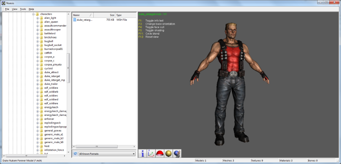
Task: Select the edf_soldiera folder in tree
Action: (51, 88)
